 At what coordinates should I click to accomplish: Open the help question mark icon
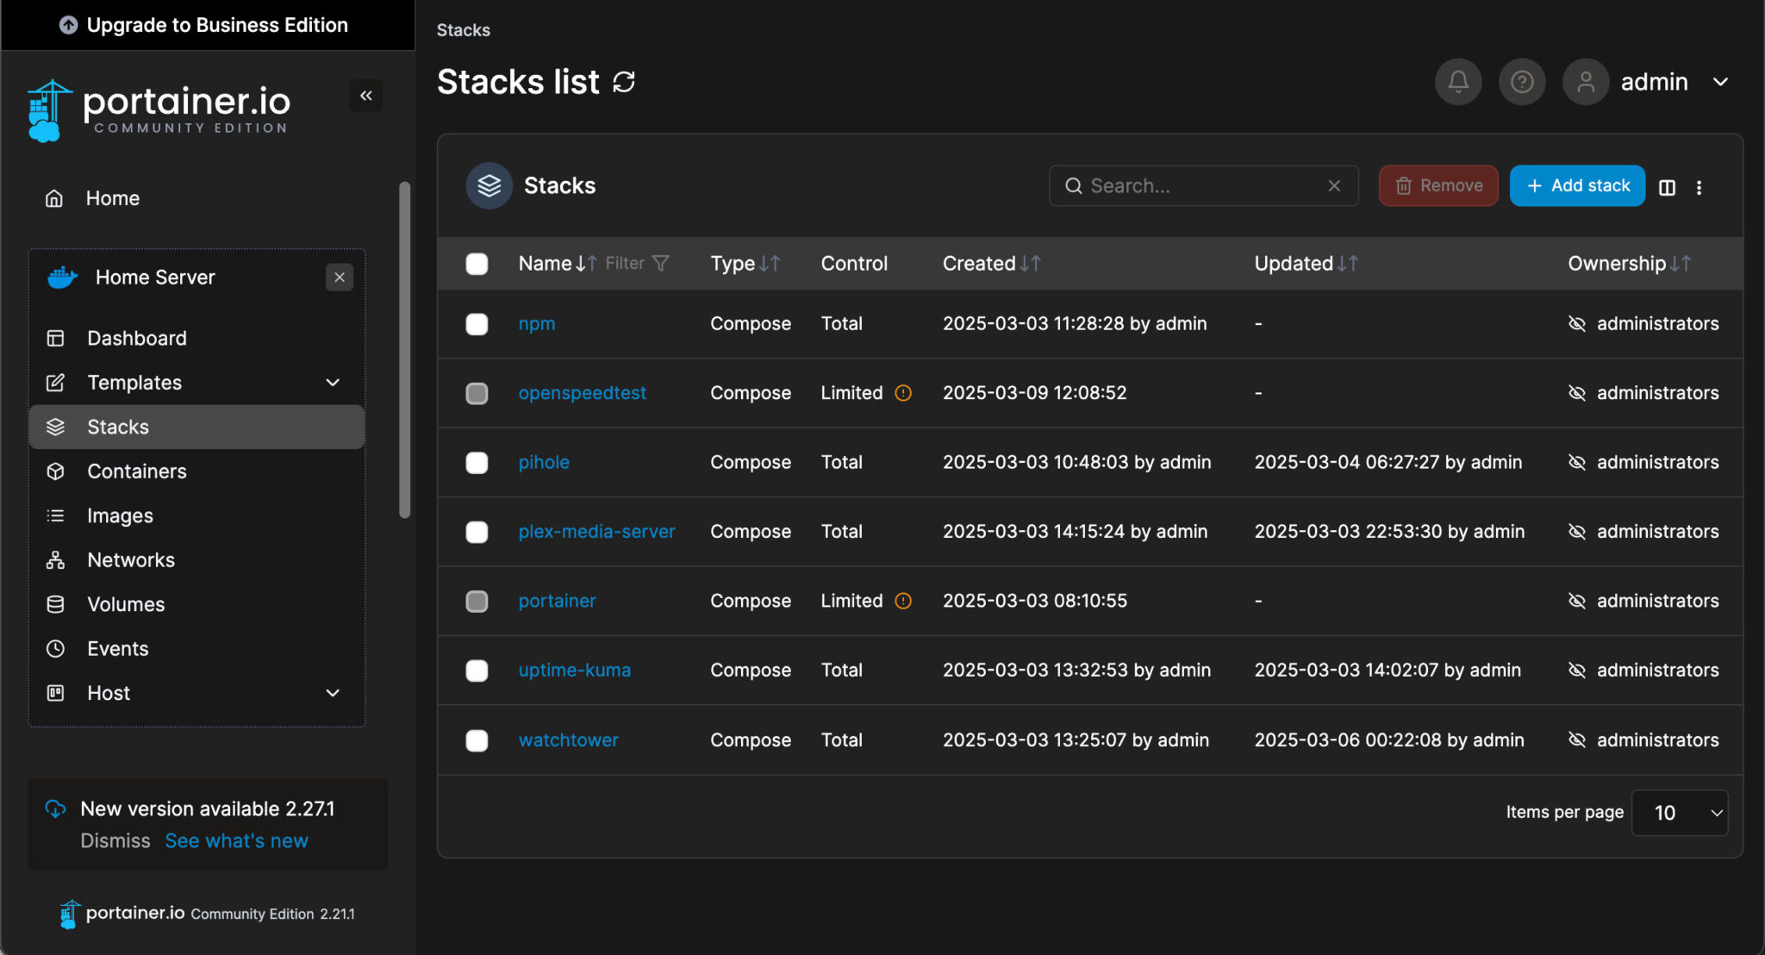[1522, 82]
